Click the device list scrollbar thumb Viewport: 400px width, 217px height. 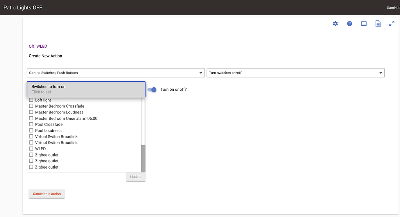tap(143, 158)
